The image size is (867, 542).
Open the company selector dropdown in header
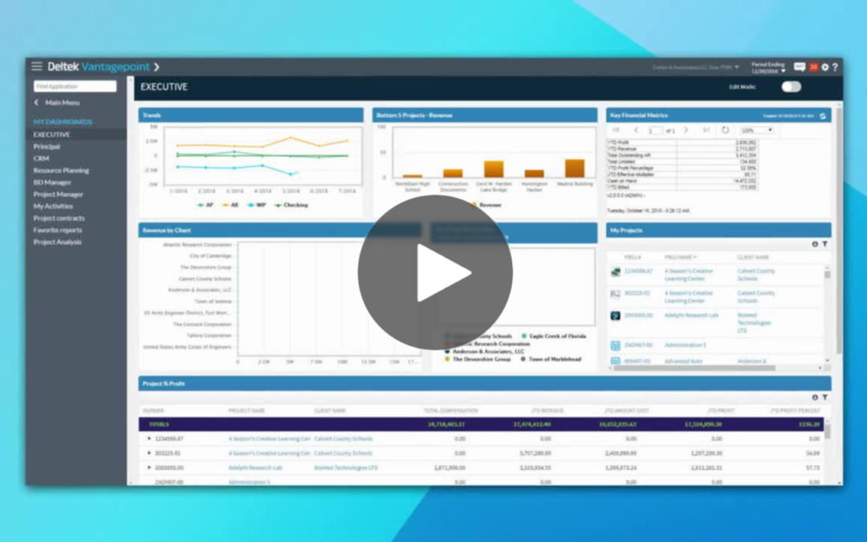click(695, 67)
